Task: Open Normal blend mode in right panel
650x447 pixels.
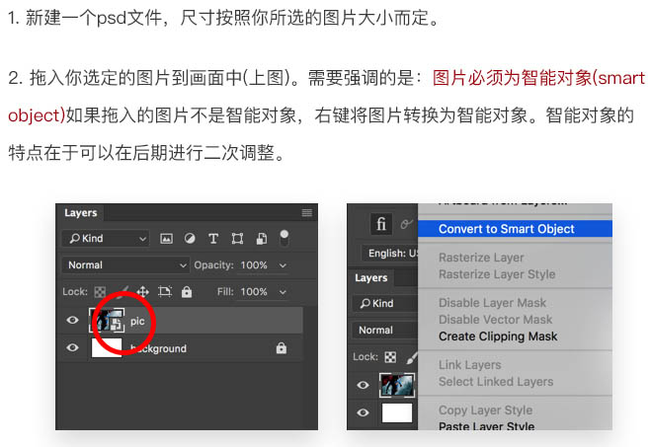Action: pyautogui.click(x=385, y=331)
